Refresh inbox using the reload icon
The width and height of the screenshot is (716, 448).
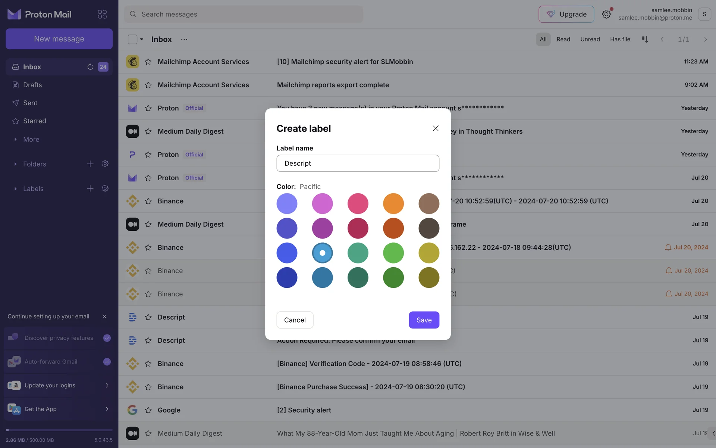pyautogui.click(x=90, y=67)
